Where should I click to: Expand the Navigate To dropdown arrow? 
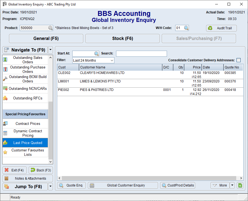coord(50,50)
